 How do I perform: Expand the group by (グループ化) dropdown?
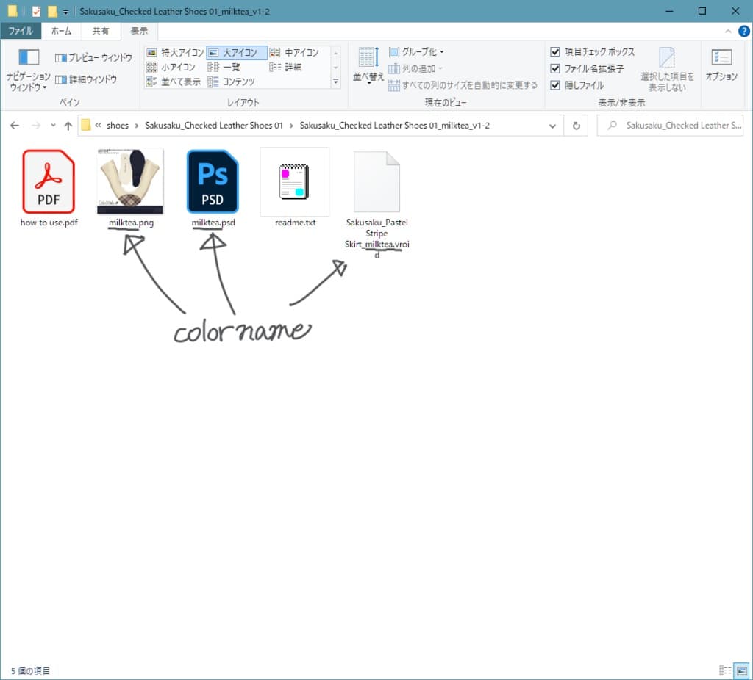tap(417, 52)
